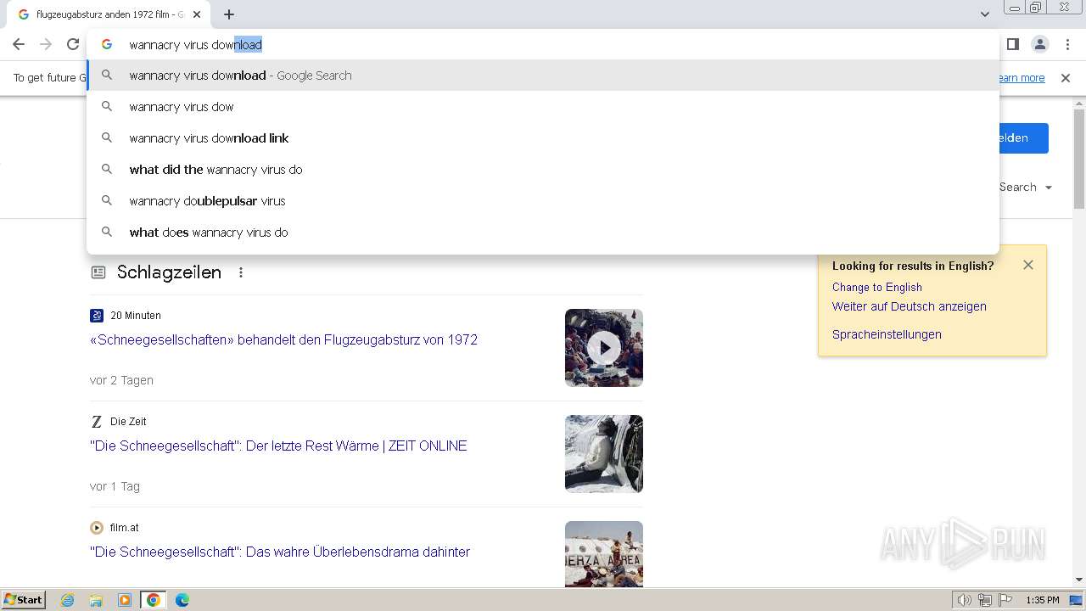Open the Die Zeit article thumbnail
This screenshot has width=1086, height=611.
click(604, 454)
